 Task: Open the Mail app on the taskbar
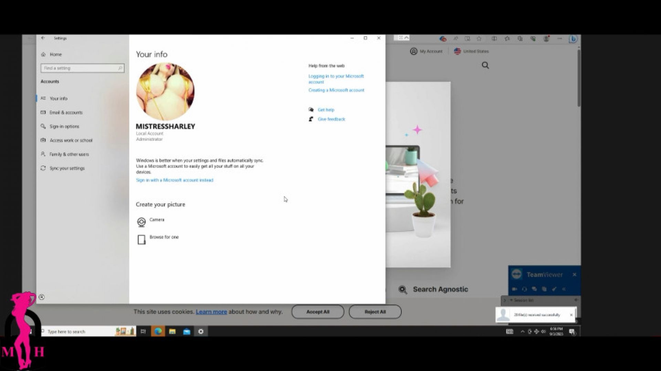pyautogui.click(x=187, y=331)
